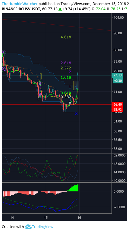This screenshot has width=129, height=232.
Task: Open TheHumbleWatcher author link
Action: tap(20, 4)
